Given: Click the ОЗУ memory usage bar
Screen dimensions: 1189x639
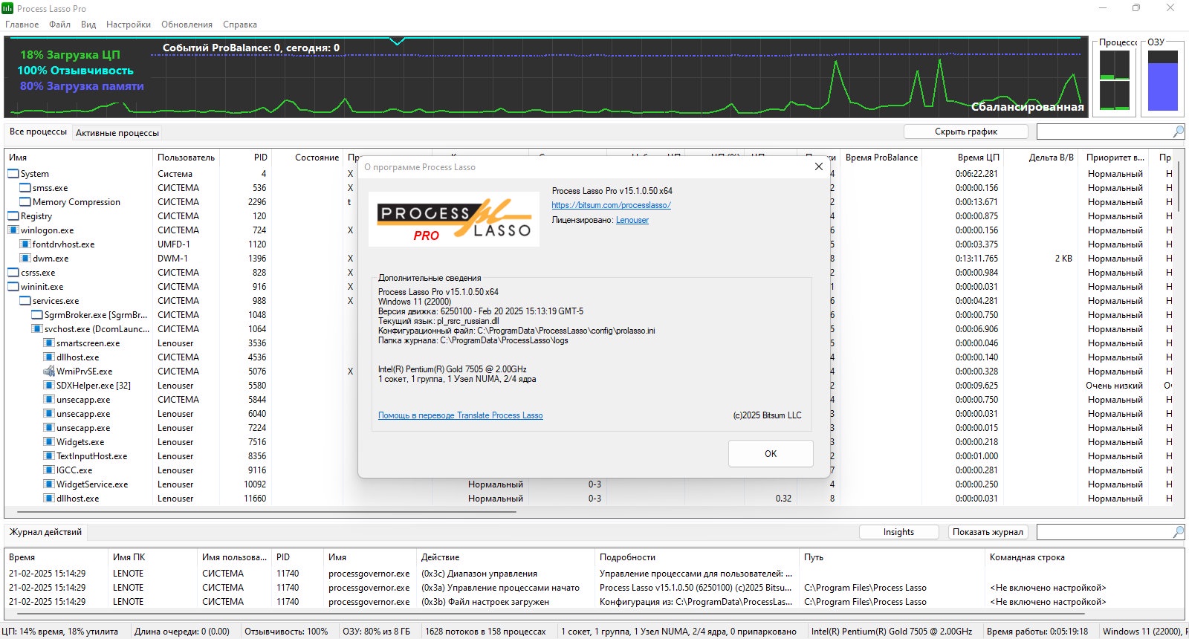Looking at the screenshot, I should 1163,81.
